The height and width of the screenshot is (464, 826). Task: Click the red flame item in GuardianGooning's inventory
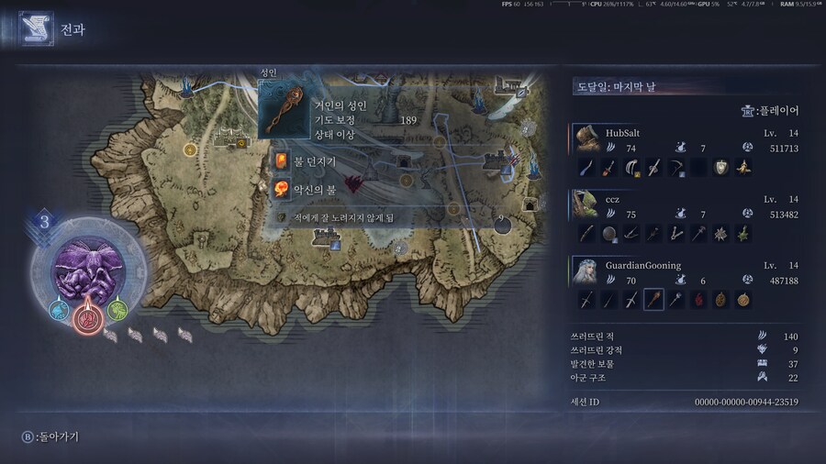[698, 300]
